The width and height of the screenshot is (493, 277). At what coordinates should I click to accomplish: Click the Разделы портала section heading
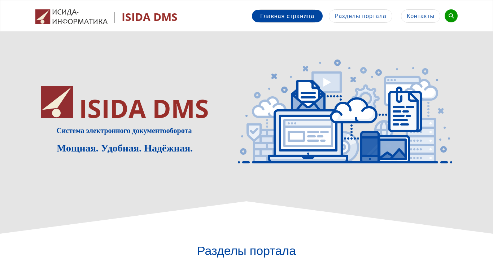tap(247, 251)
